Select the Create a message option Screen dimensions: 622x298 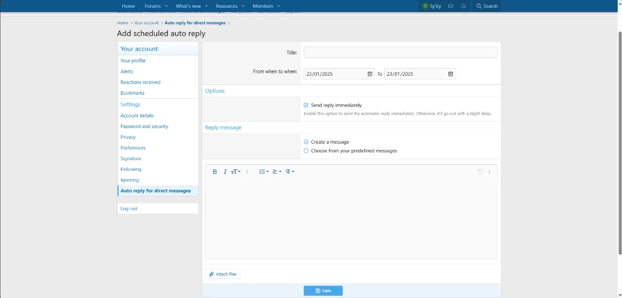point(306,142)
